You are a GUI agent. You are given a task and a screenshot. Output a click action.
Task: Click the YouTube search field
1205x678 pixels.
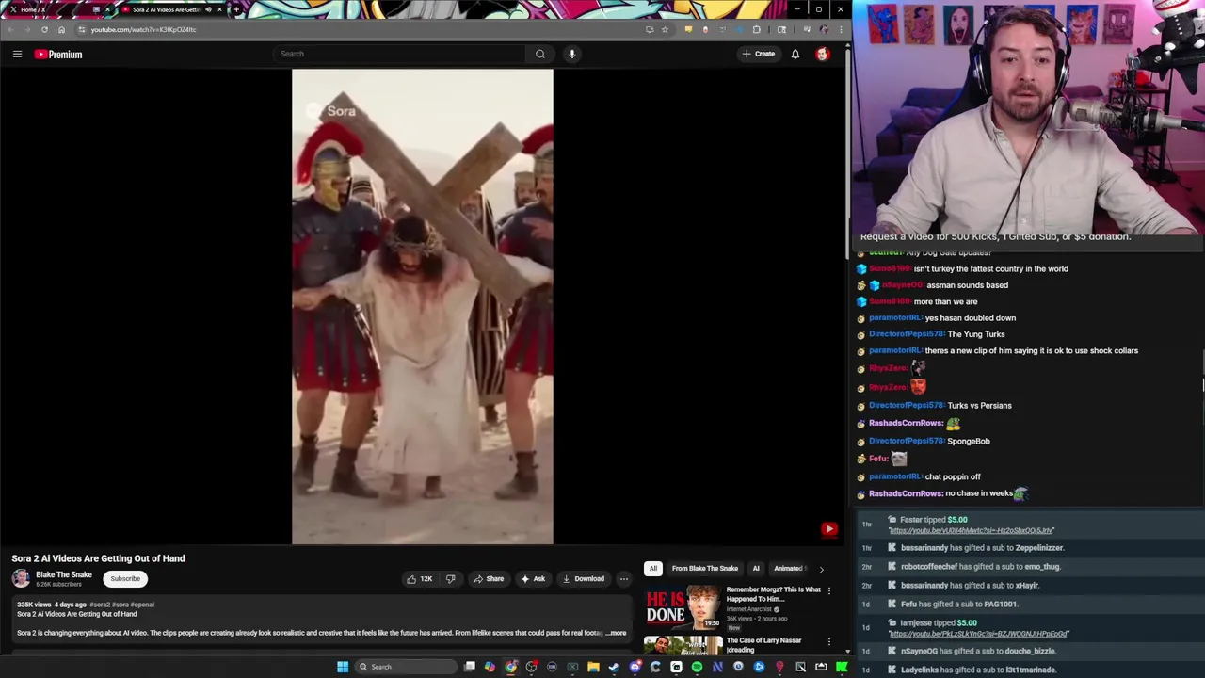click(400, 54)
